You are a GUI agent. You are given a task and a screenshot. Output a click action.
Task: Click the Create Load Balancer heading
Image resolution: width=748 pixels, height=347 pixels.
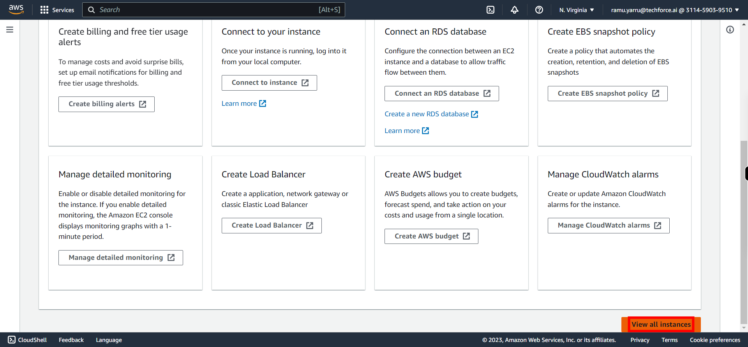coord(263,175)
